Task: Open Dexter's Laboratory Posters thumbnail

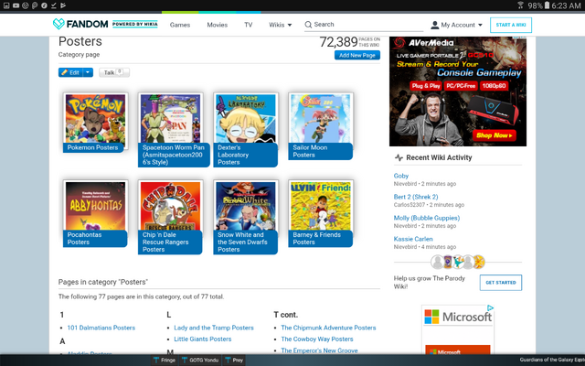Action: coord(246,129)
